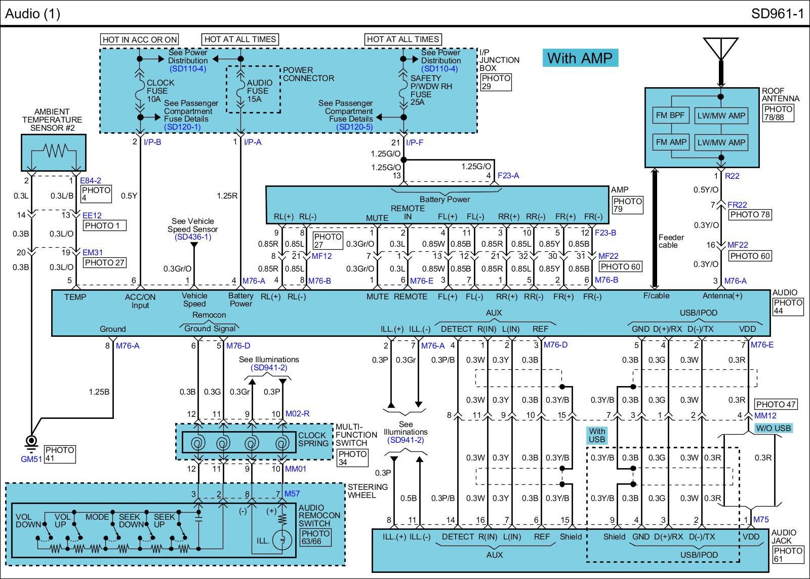The image size is (810, 579).
Task: Click the With AMP label
Action: tap(580, 58)
